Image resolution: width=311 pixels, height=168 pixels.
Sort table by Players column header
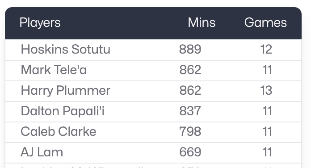pos(40,23)
